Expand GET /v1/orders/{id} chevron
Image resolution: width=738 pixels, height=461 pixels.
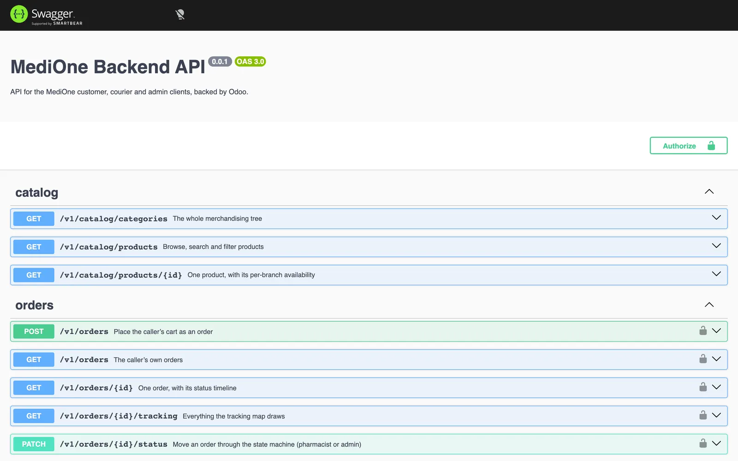pyautogui.click(x=716, y=387)
